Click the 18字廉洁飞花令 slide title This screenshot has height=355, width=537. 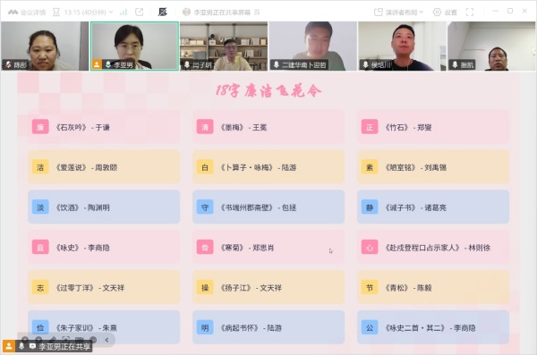pyautogui.click(x=268, y=91)
